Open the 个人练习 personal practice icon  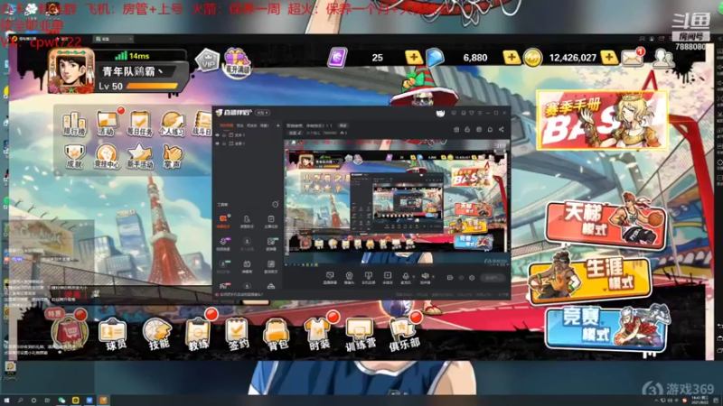pos(172,124)
